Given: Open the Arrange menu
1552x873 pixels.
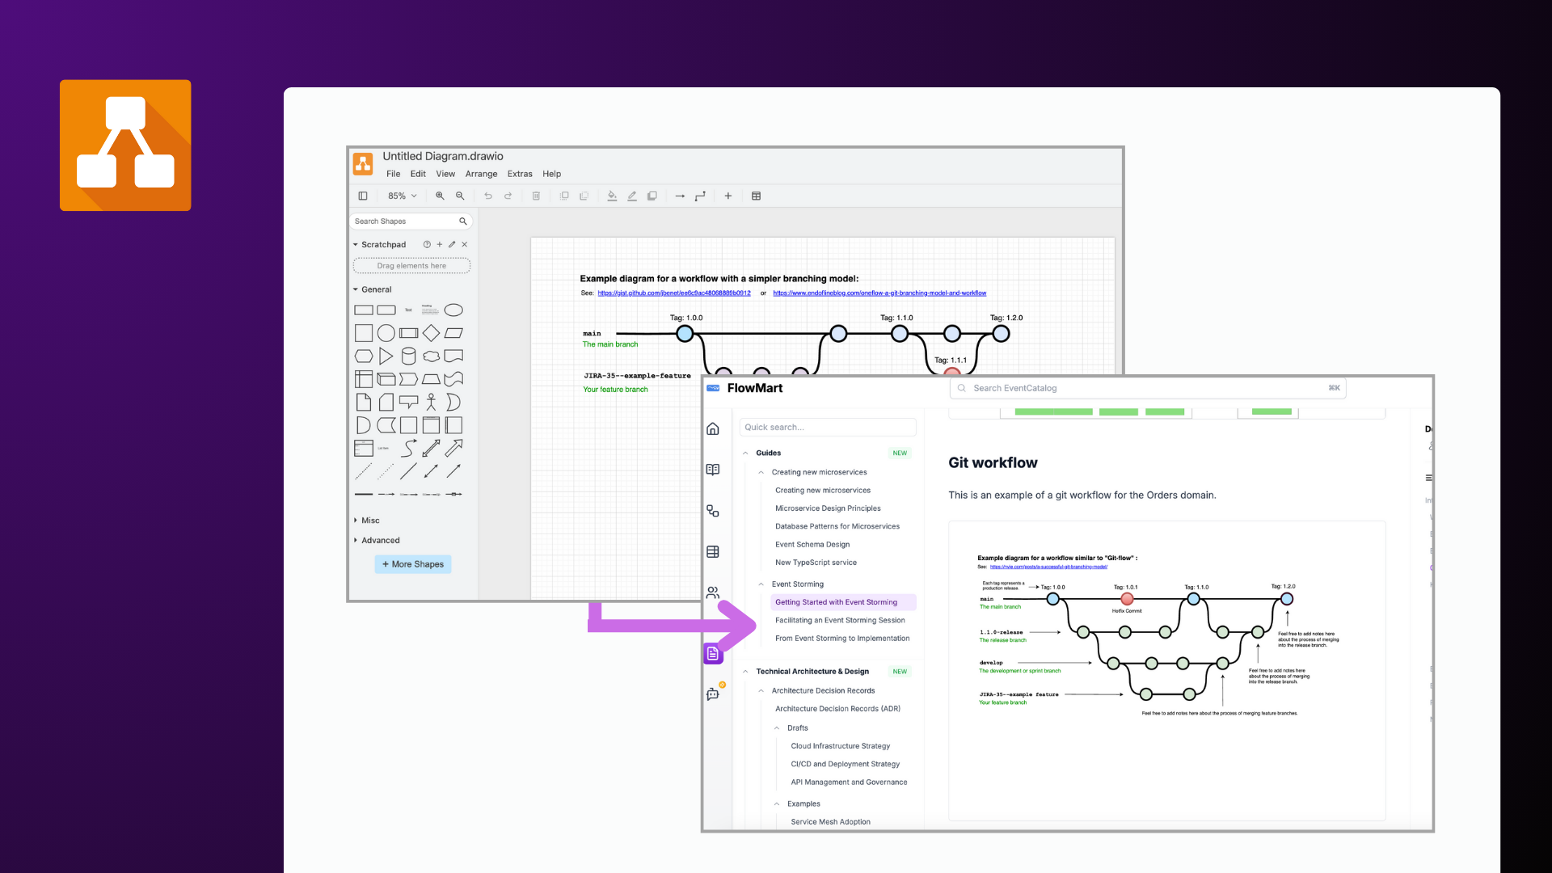Looking at the screenshot, I should pyautogui.click(x=481, y=174).
